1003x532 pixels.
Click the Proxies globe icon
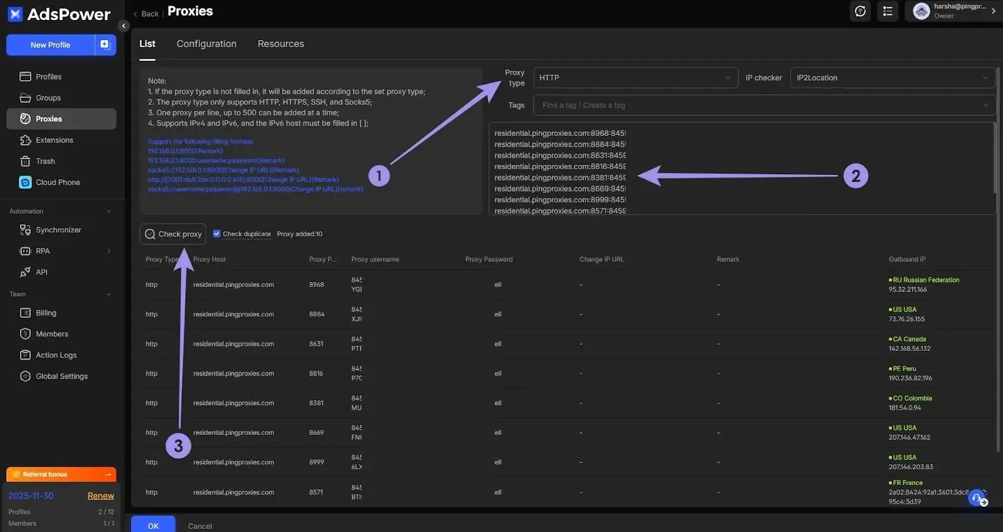click(25, 118)
